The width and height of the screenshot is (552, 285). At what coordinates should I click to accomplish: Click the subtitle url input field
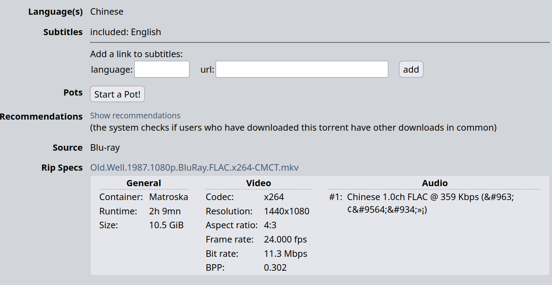(x=302, y=69)
